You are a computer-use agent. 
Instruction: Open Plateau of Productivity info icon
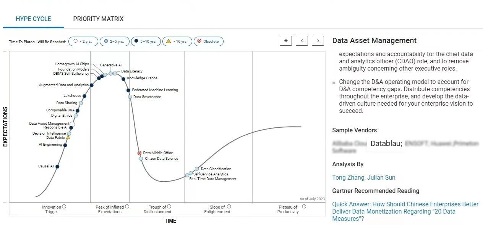(304, 207)
